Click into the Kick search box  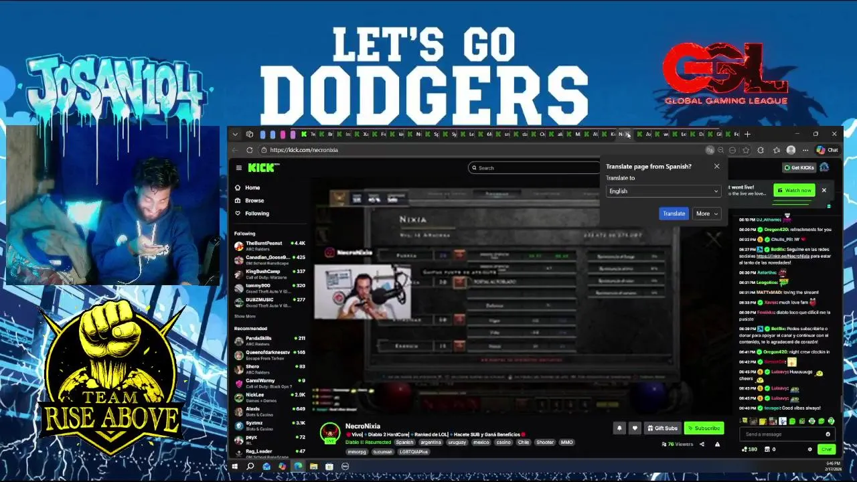click(534, 168)
